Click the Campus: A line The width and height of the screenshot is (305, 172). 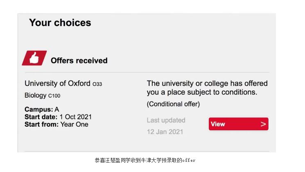[x=42, y=109]
